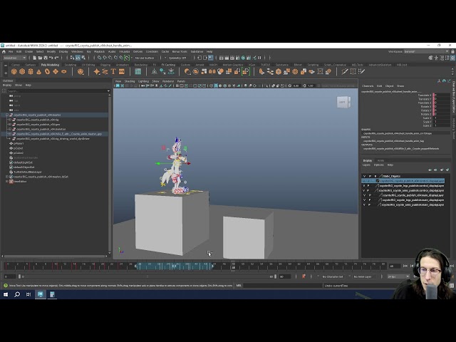Click the Maya Home icon in menu bar
456x342 pixels.
pyautogui.click(x=4, y=51)
